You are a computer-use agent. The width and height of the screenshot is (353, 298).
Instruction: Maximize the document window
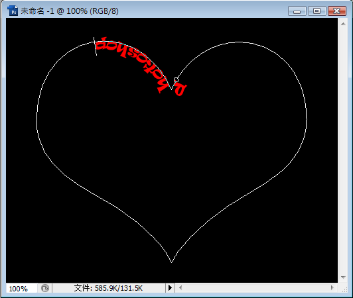pyautogui.click(x=317, y=11)
